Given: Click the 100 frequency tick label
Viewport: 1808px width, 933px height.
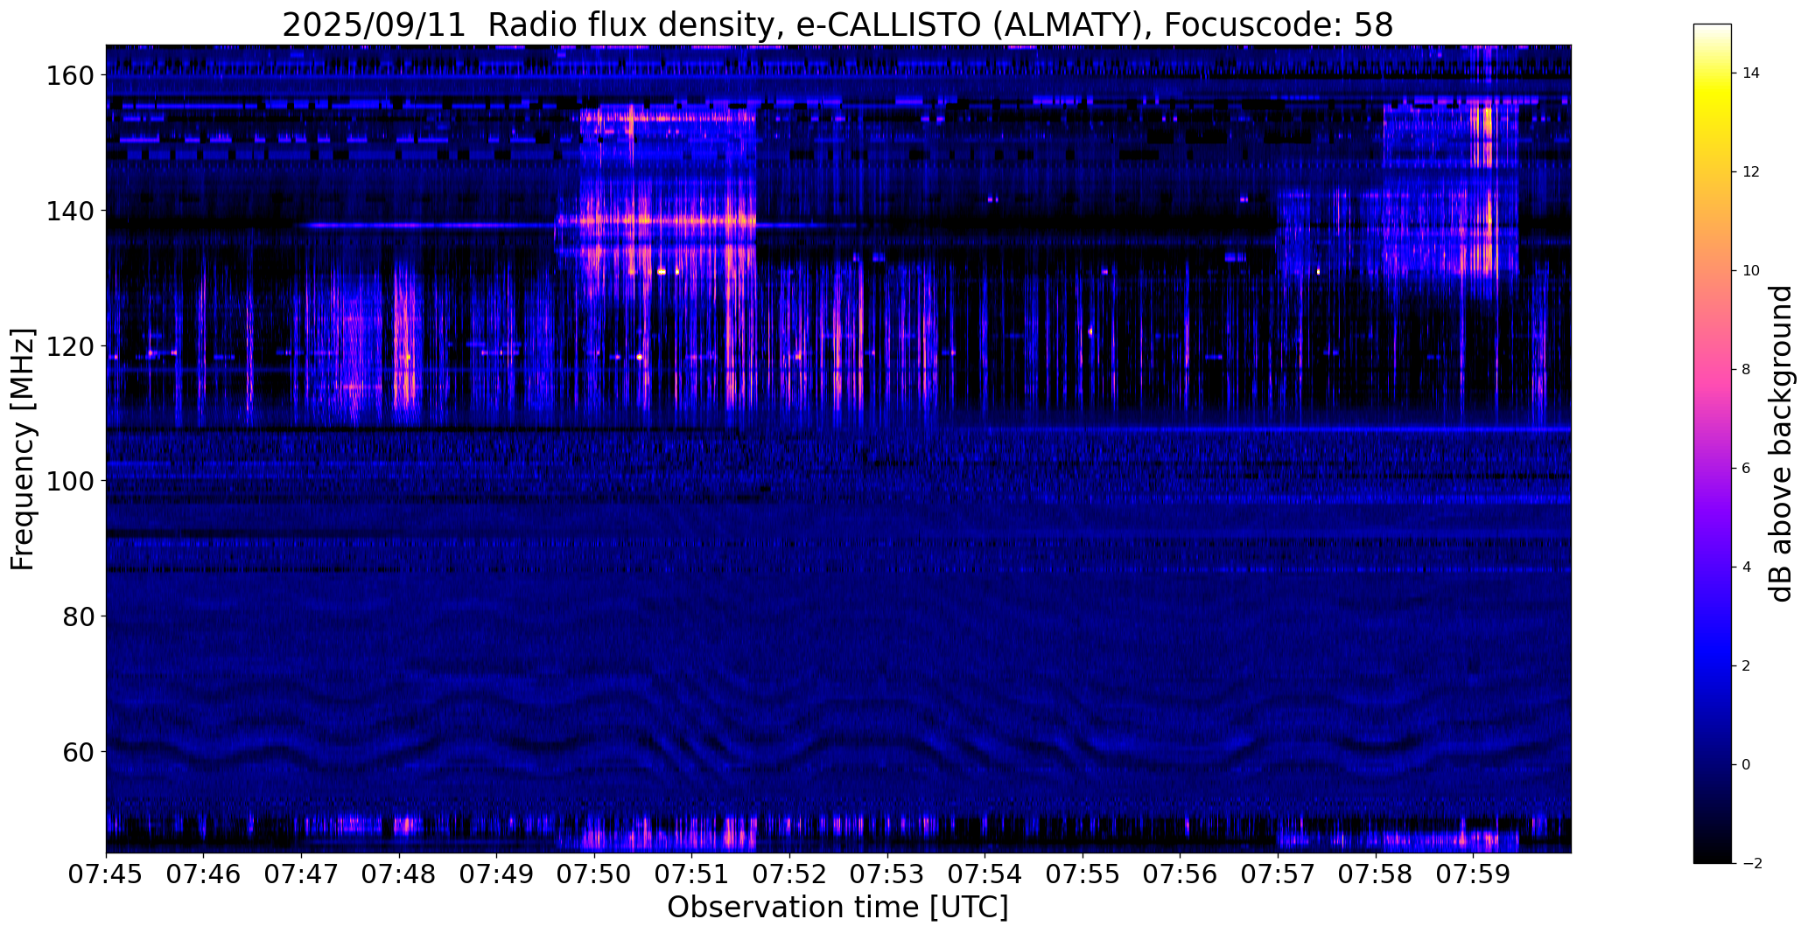Looking at the screenshot, I should (70, 481).
